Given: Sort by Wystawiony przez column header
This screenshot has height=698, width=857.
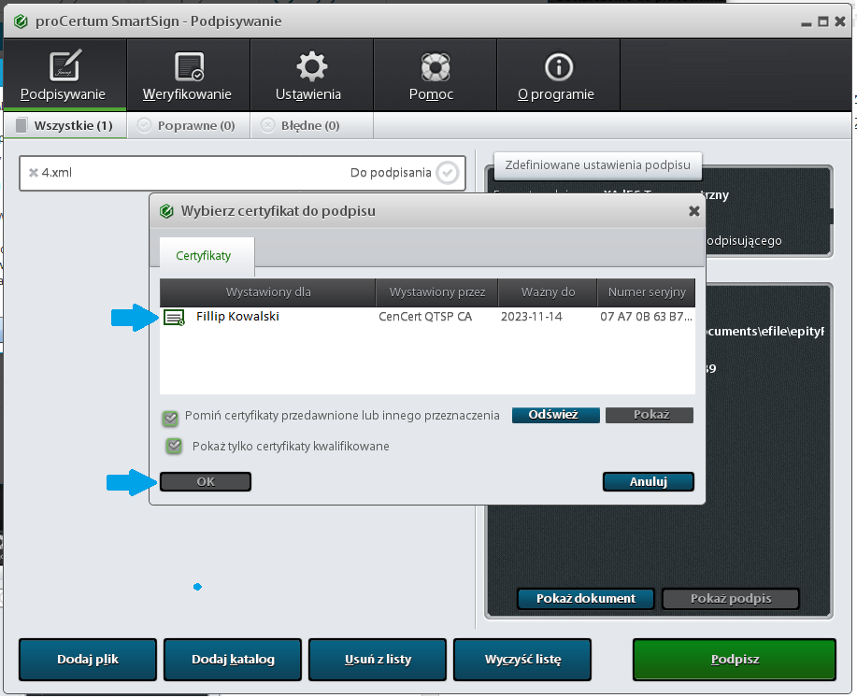Looking at the screenshot, I should [x=437, y=292].
